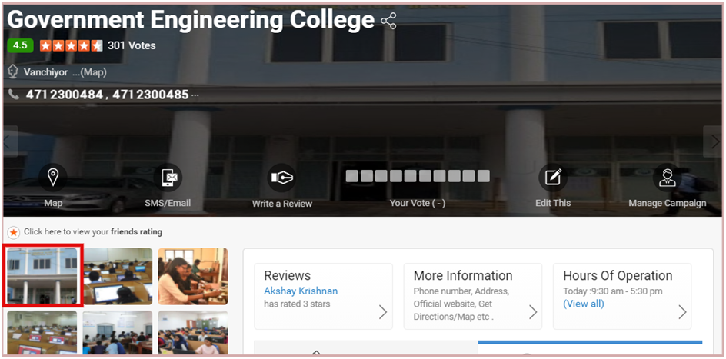The height and width of the screenshot is (359, 726).
Task: Click the 'Today :9:30 am - 5:30 pm' text
Action: tap(612, 291)
